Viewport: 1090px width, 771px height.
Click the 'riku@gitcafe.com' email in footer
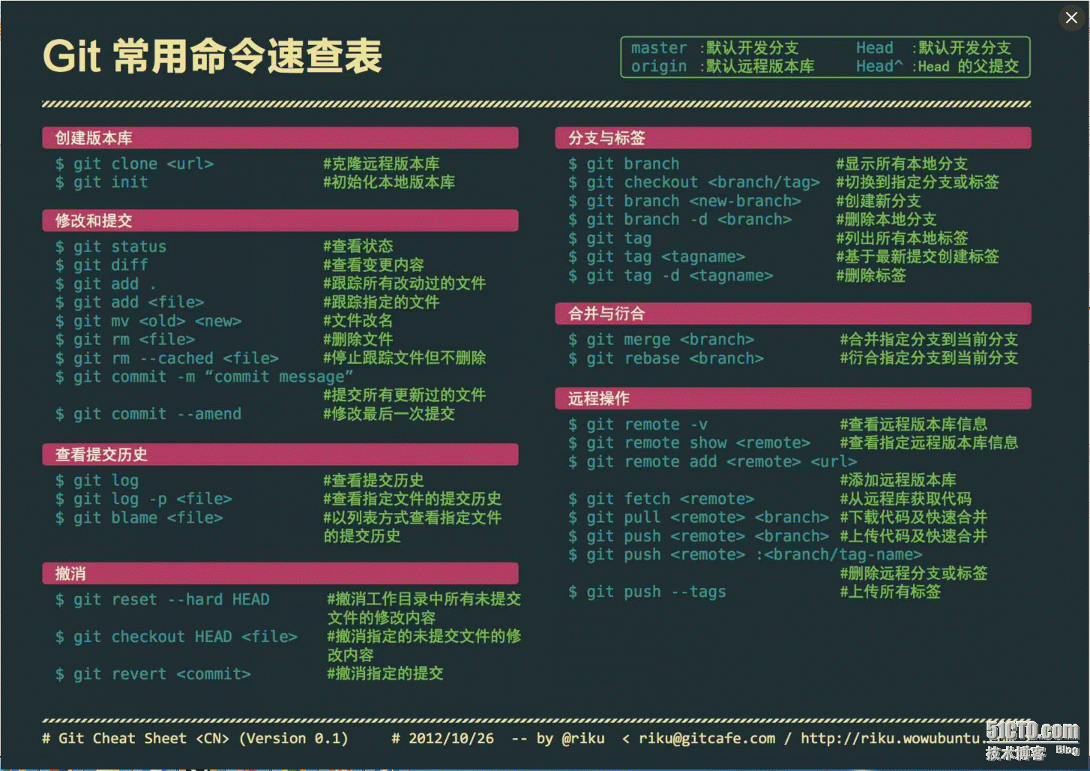click(x=707, y=739)
